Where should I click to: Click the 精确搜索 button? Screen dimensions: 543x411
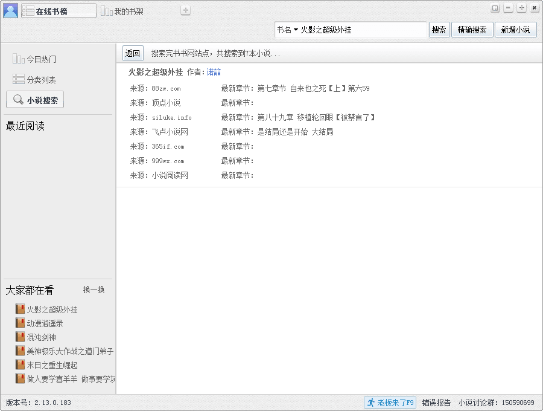pyautogui.click(x=472, y=30)
